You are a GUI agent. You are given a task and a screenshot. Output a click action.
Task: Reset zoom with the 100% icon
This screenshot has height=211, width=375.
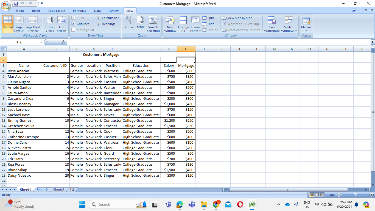pos(140,23)
